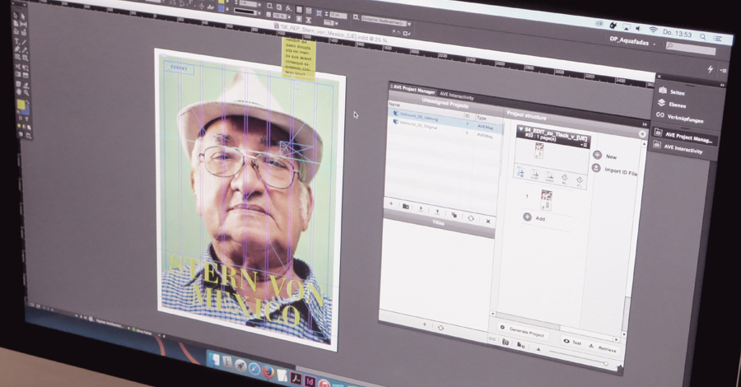Viewport: 741px width, 387px height.
Task: Click the Retrieve button
Action: tap(602, 347)
